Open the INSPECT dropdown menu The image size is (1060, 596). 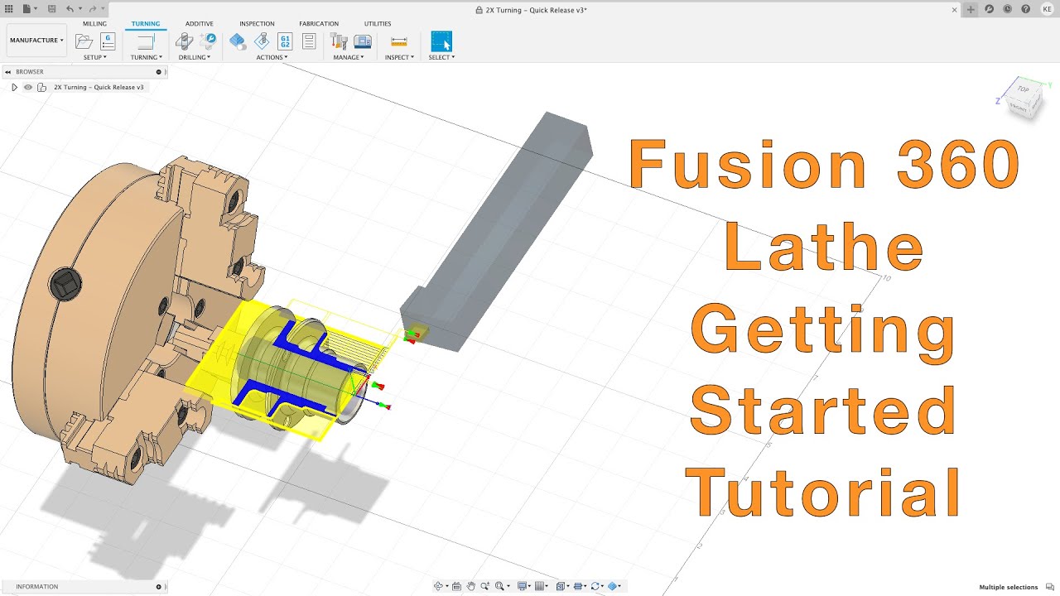pos(399,57)
